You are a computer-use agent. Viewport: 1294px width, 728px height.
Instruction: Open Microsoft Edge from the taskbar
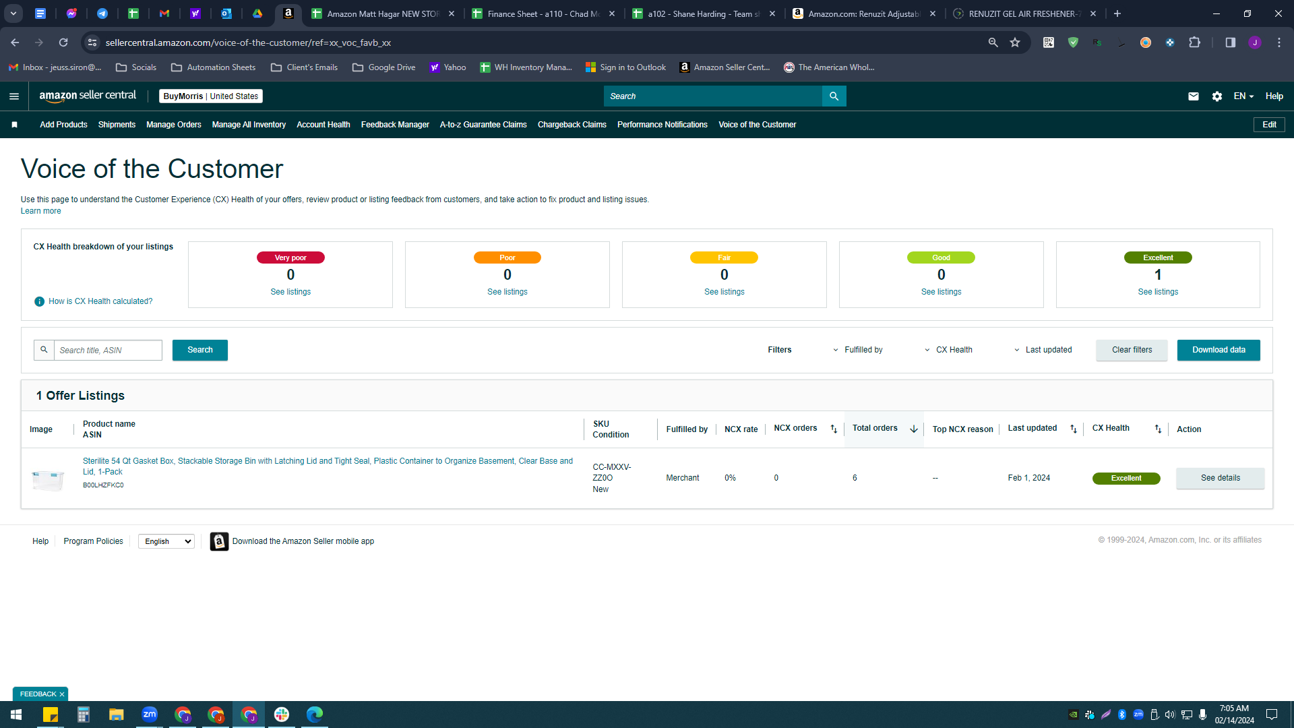(315, 715)
